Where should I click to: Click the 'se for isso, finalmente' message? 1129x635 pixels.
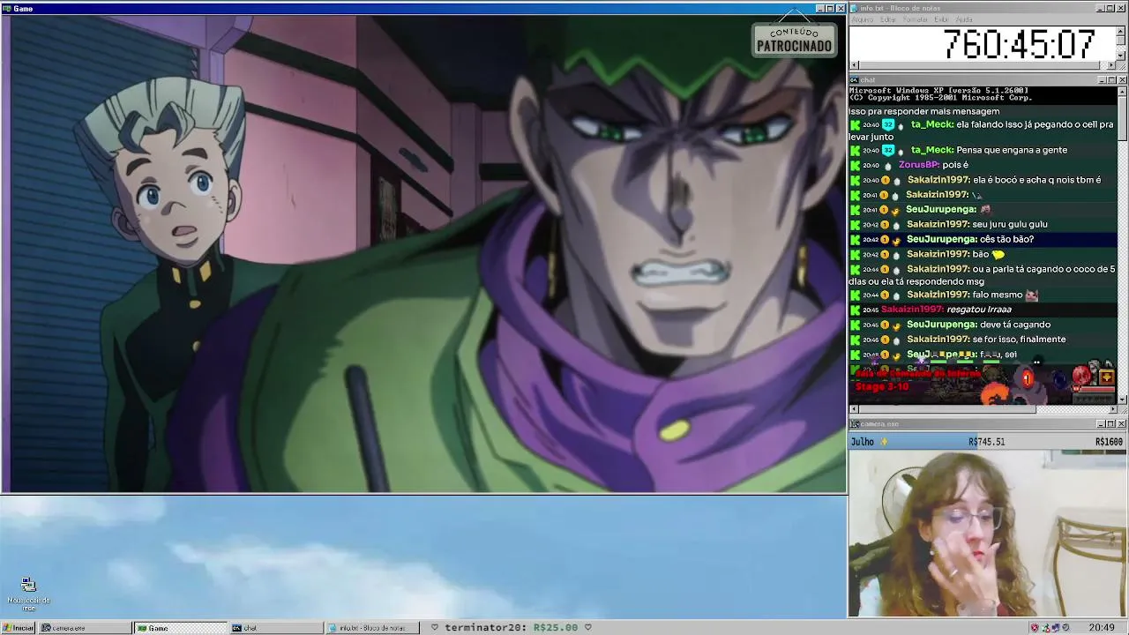(x=1019, y=340)
